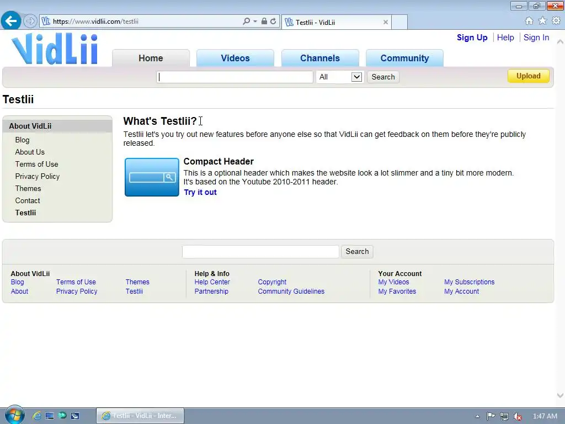Close the Testlii - VidLii tab
This screenshot has width=565, height=424.
pos(386,22)
